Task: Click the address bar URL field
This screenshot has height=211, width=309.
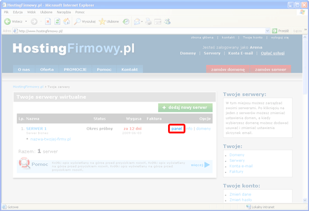Action: [x=142, y=31]
